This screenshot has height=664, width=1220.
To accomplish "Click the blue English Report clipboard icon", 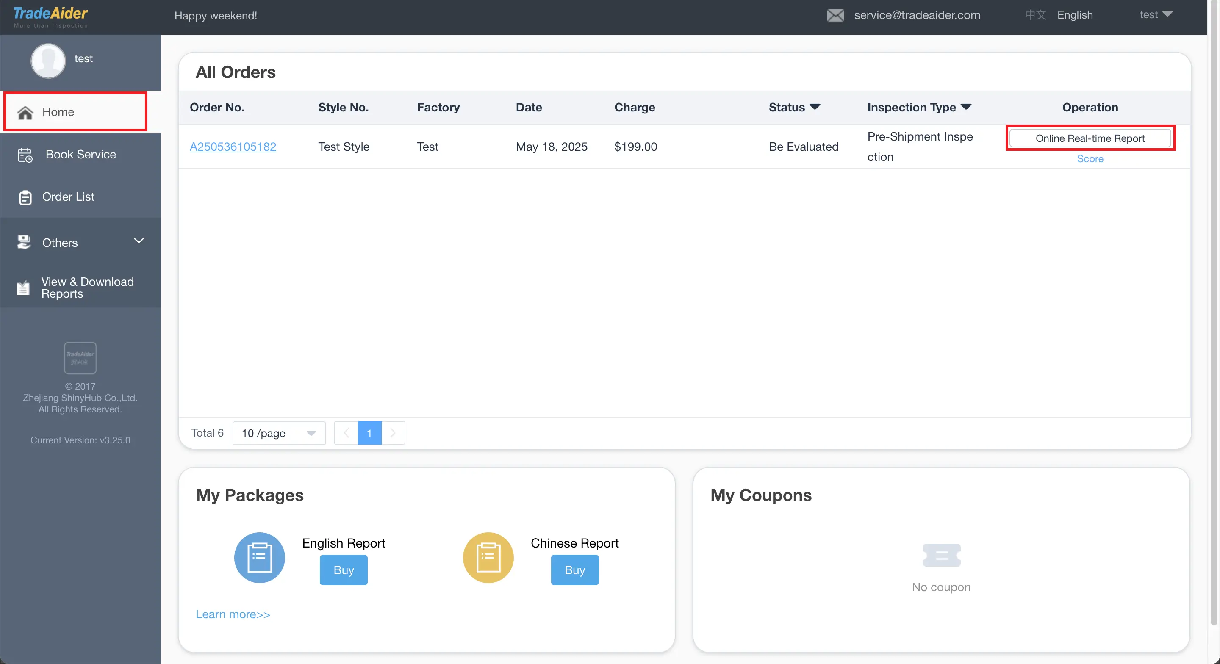I will click(x=260, y=557).
